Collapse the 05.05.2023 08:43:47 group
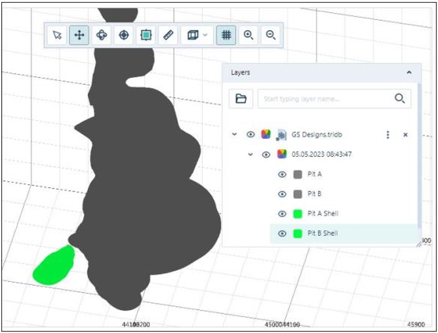This screenshot has width=438, height=333. [x=250, y=155]
